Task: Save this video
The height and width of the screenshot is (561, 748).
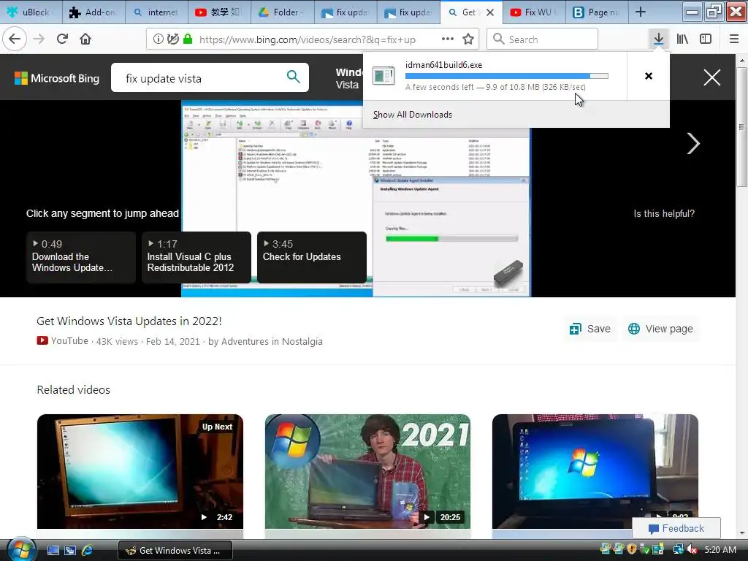Action: coord(590,329)
